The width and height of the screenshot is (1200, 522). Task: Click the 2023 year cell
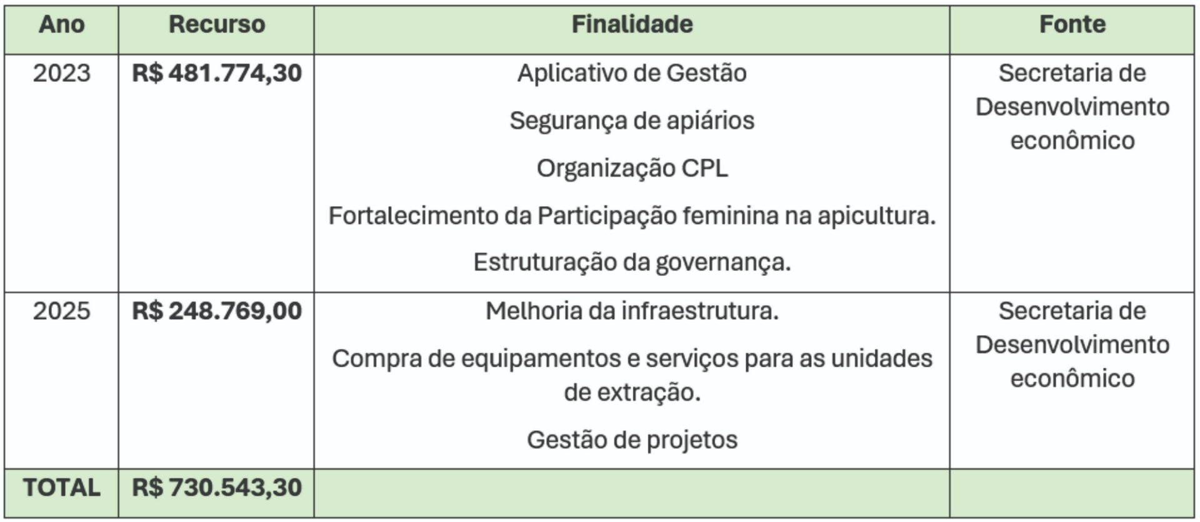(61, 73)
